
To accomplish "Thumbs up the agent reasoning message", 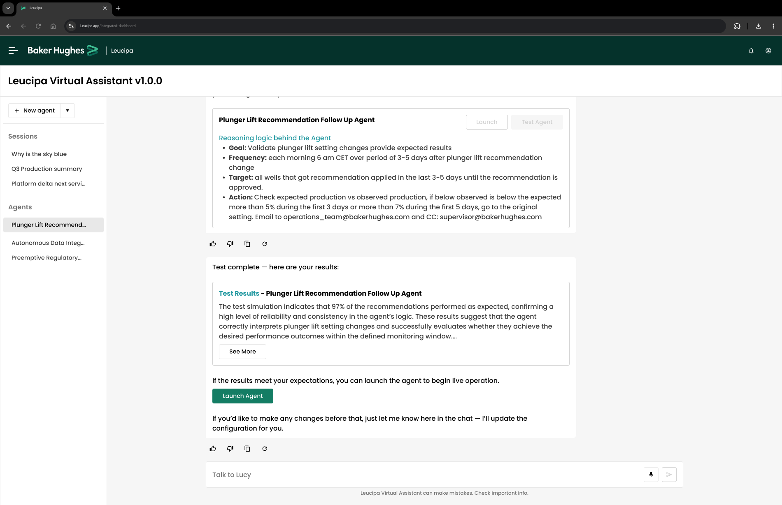I will (213, 244).
